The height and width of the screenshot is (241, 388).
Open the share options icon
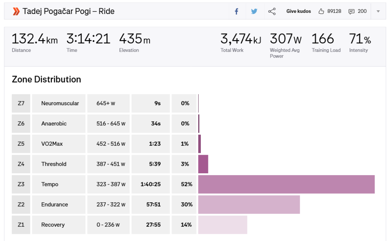click(x=272, y=11)
